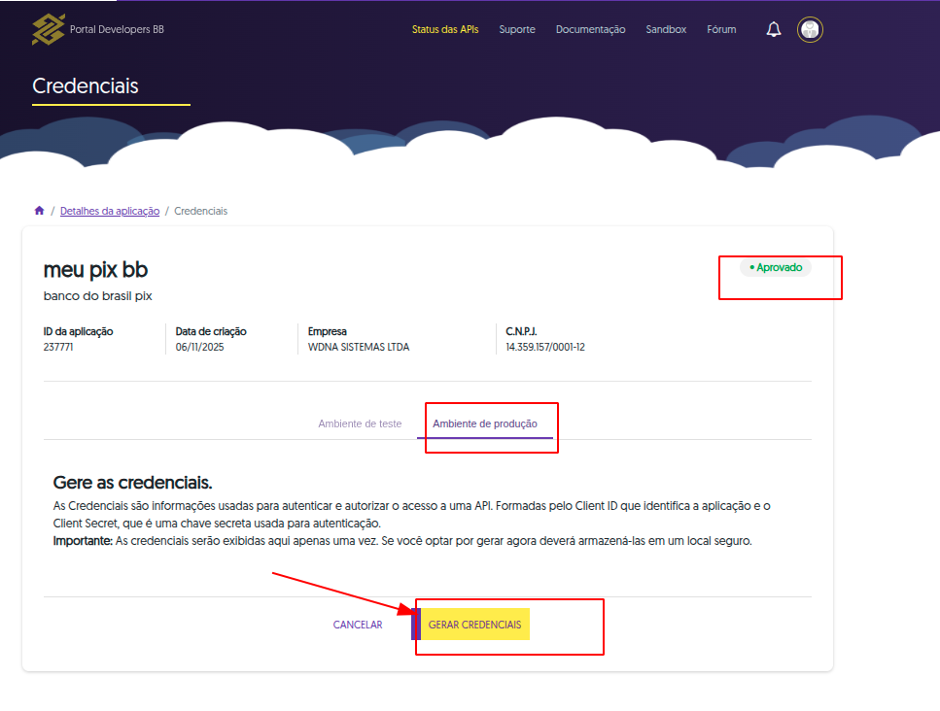Click the CANCELAR button
This screenshot has height=711, width=940.
point(358,626)
